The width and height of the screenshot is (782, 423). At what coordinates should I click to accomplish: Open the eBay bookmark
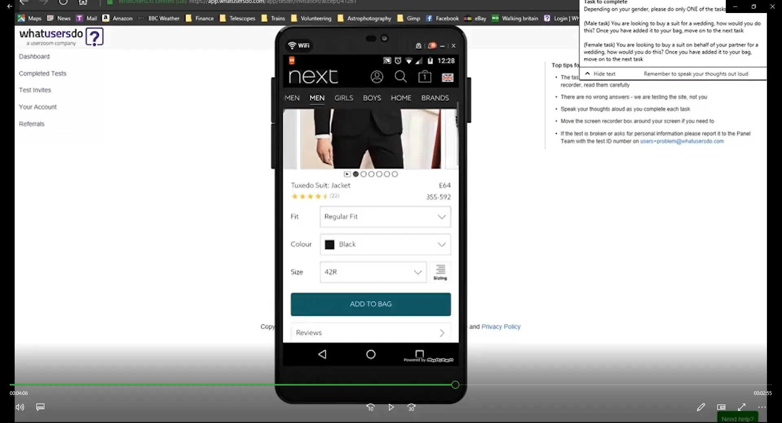tap(475, 18)
